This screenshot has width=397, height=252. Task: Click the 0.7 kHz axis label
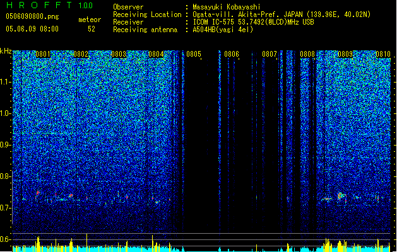[x=6, y=208]
